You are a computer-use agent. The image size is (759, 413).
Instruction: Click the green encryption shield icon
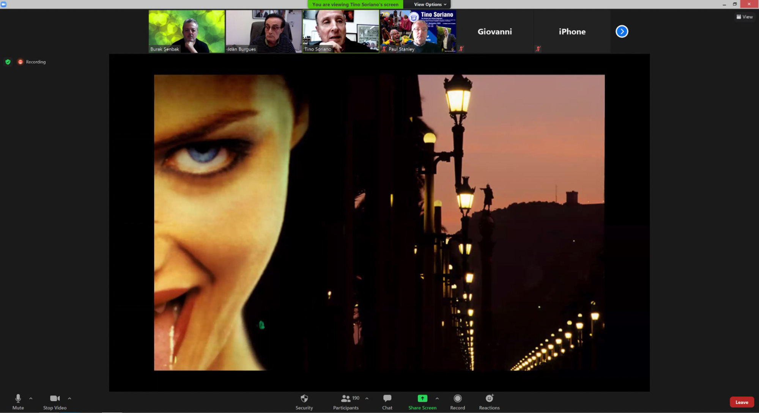click(x=8, y=62)
